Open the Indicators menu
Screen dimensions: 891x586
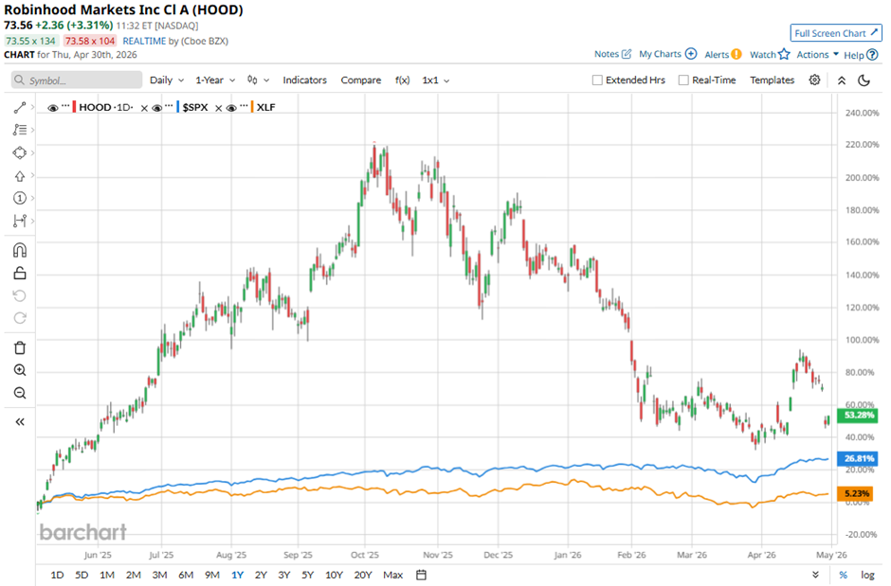[x=304, y=80]
